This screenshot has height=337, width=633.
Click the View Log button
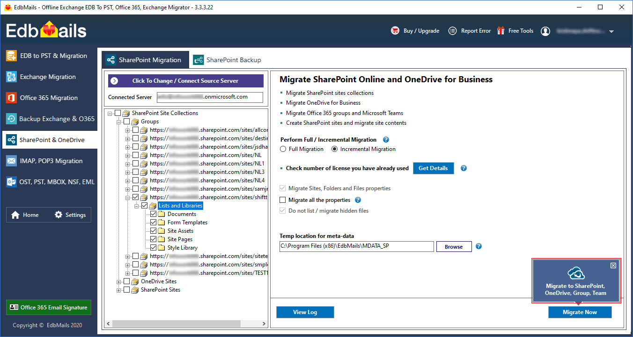click(305, 312)
